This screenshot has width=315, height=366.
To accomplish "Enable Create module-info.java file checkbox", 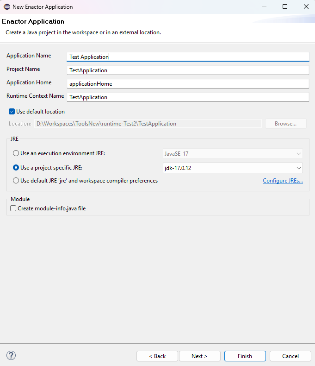I will [x=13, y=208].
